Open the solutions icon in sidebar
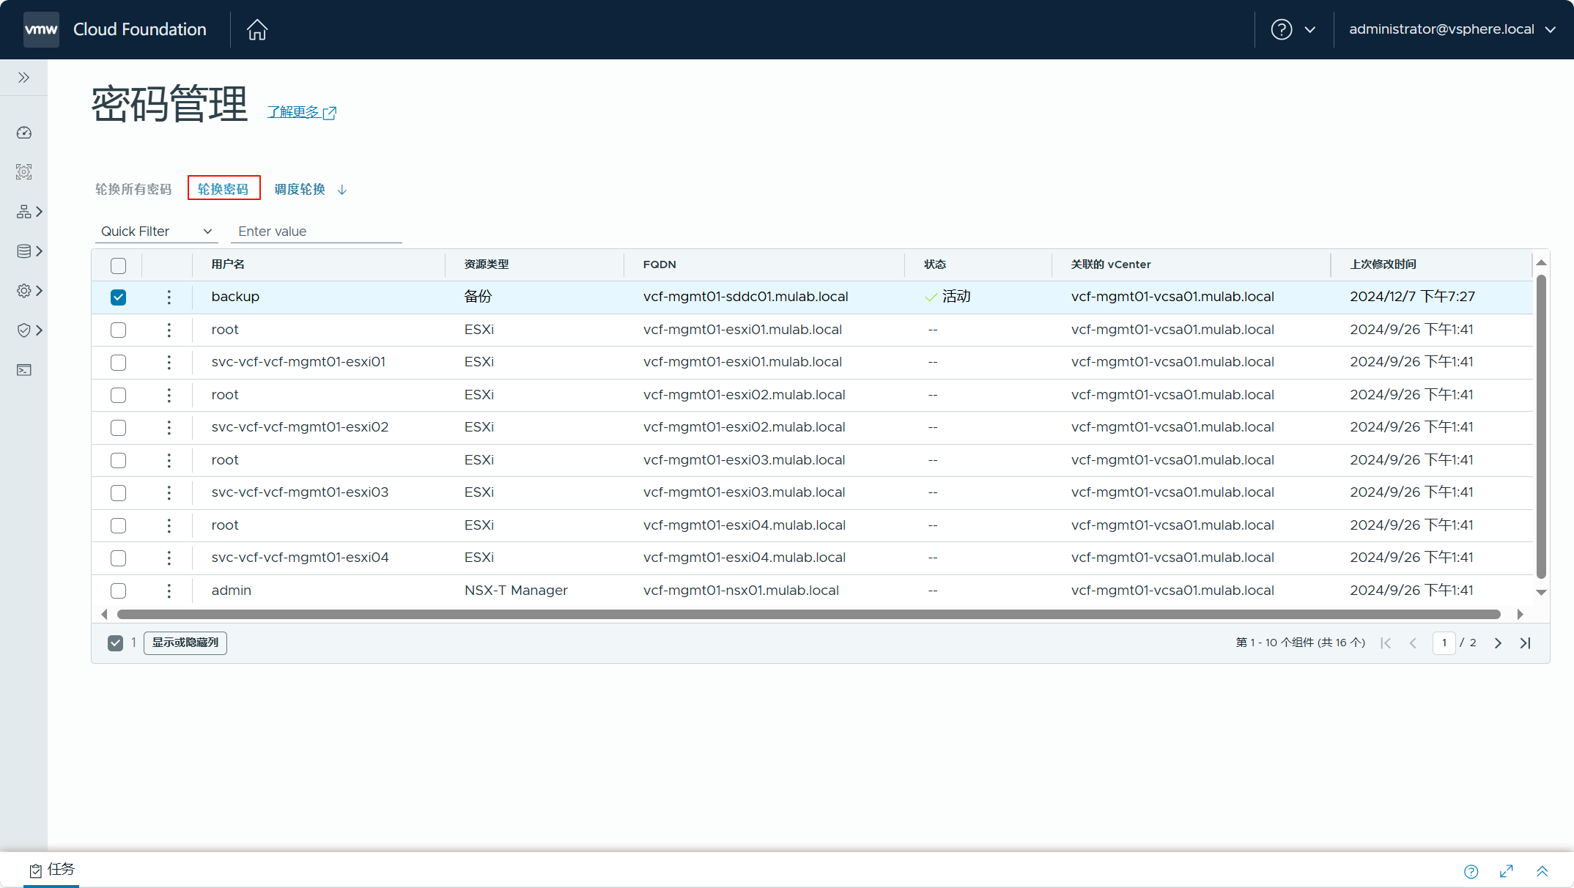This screenshot has height=888, width=1574. tap(24, 172)
